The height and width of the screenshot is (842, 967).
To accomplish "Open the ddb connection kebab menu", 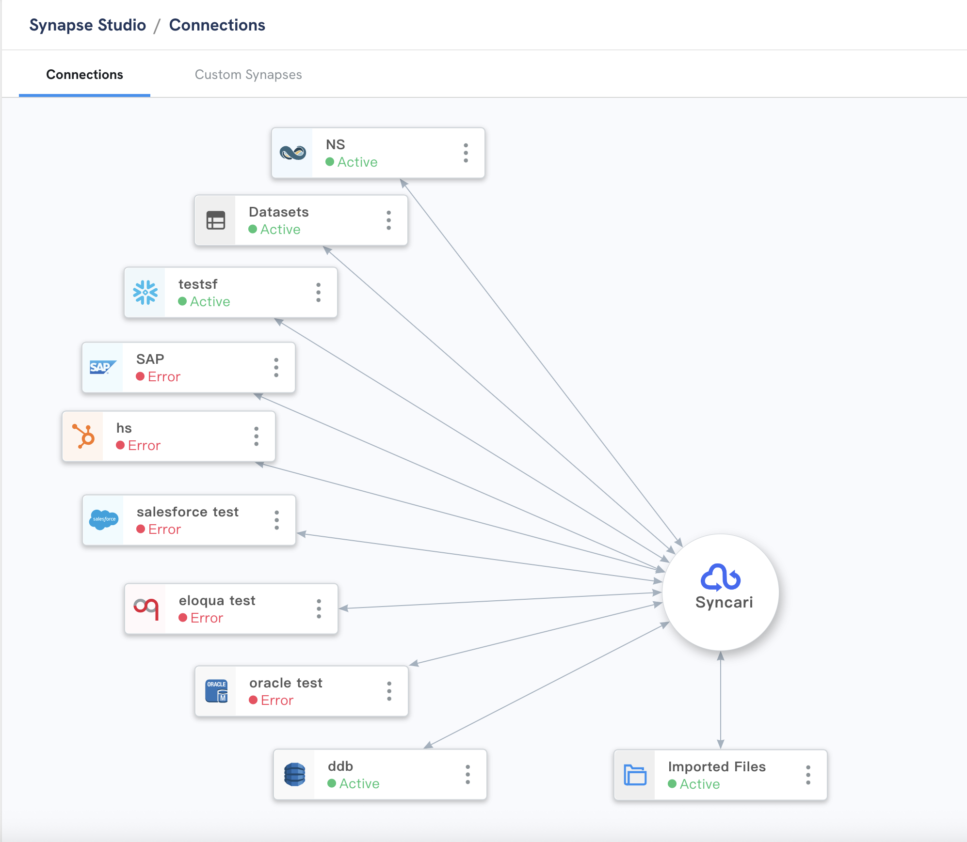I will [467, 775].
